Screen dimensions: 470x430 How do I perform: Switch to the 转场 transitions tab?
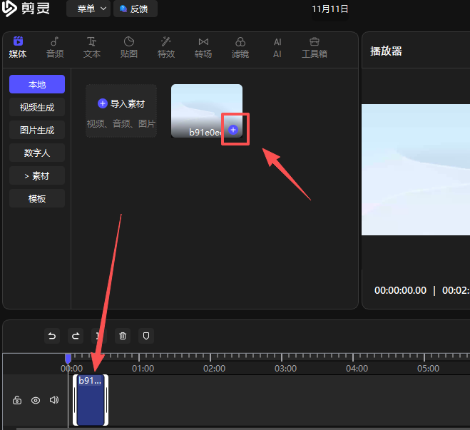(203, 48)
